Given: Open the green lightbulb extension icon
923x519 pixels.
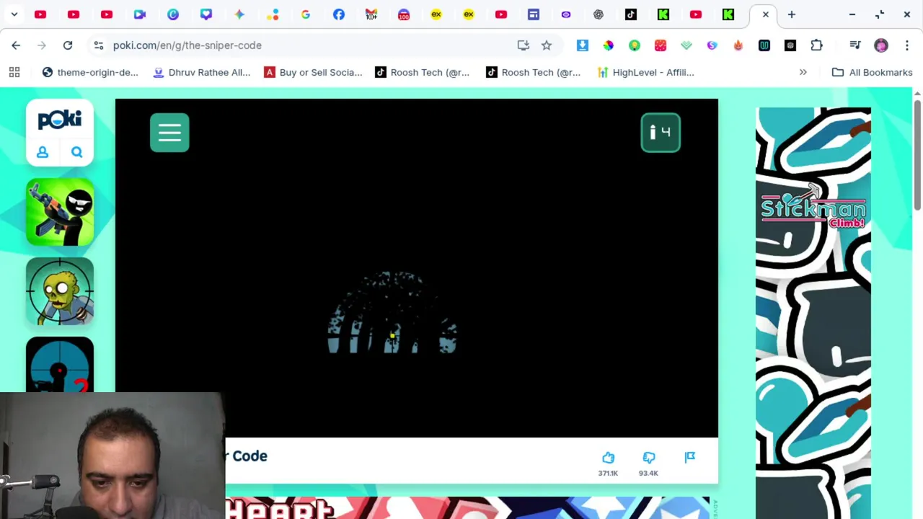Looking at the screenshot, I should (635, 45).
